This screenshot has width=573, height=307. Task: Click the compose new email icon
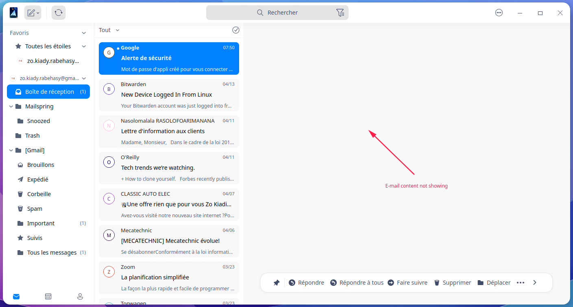tap(31, 13)
